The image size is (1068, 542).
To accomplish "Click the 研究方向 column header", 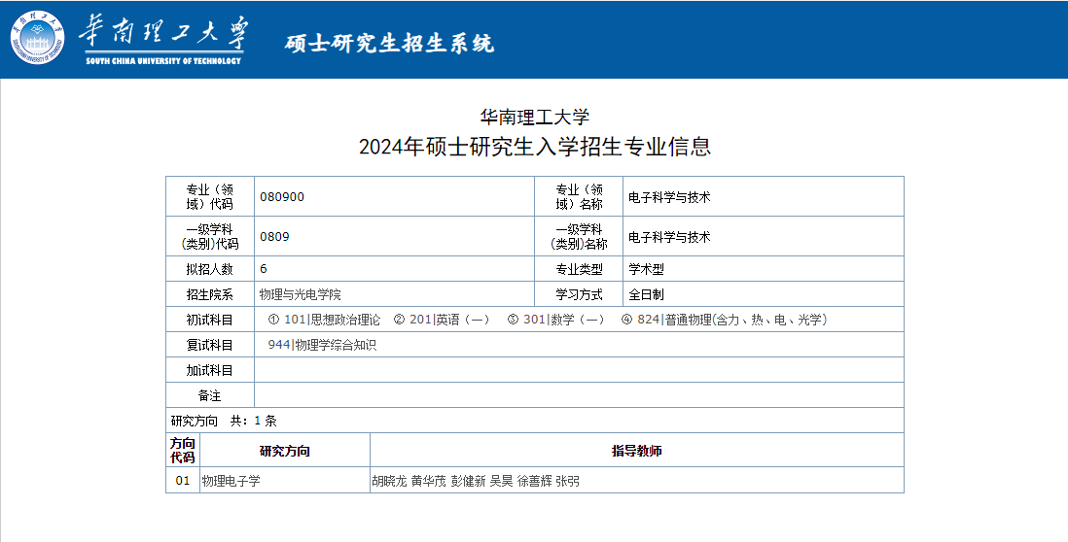I will point(285,450).
